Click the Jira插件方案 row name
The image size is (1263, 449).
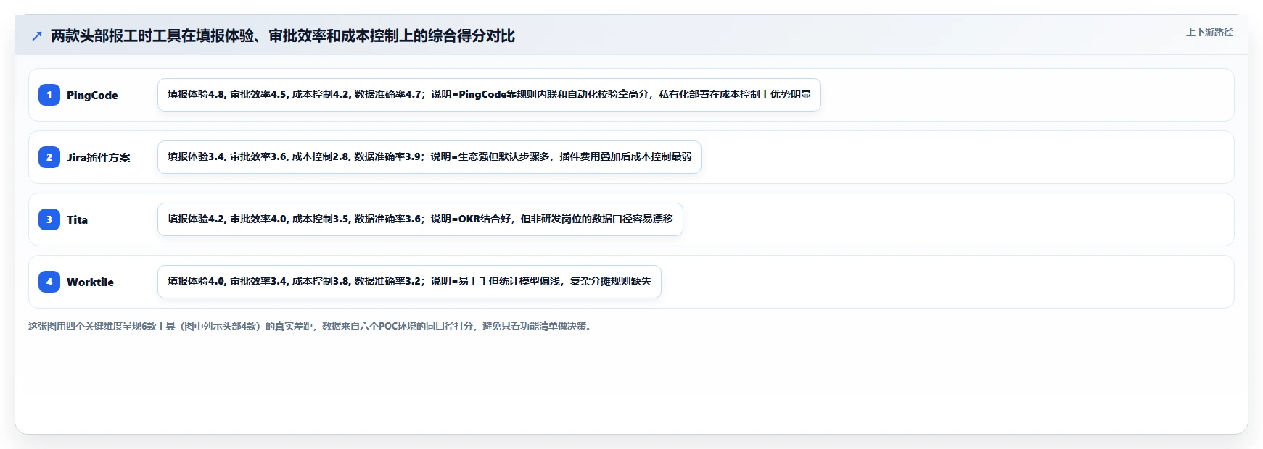99,157
